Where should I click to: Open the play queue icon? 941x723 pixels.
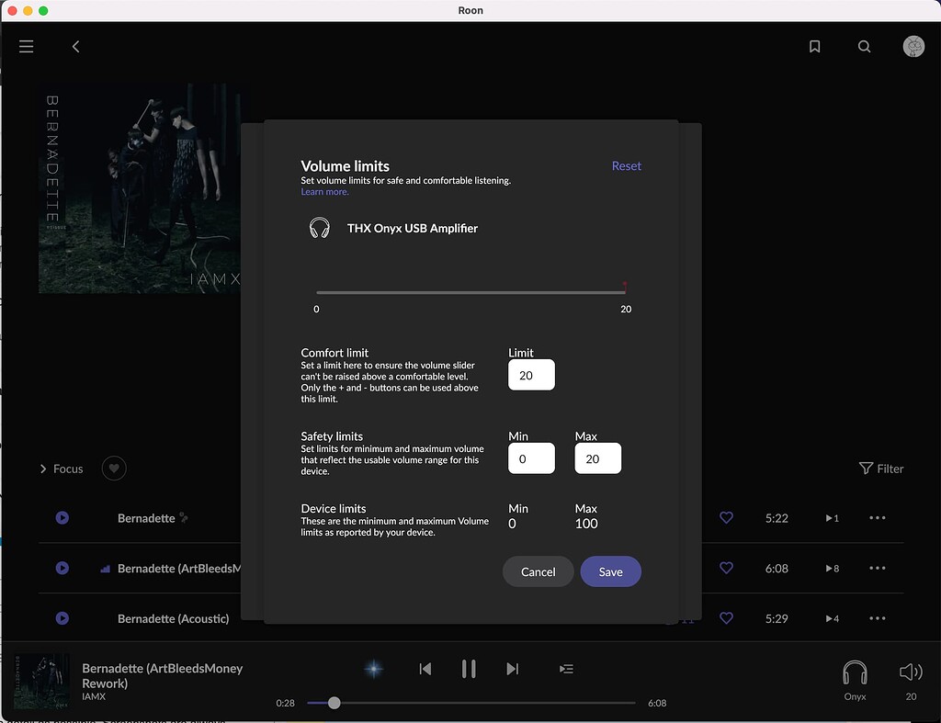[566, 669]
